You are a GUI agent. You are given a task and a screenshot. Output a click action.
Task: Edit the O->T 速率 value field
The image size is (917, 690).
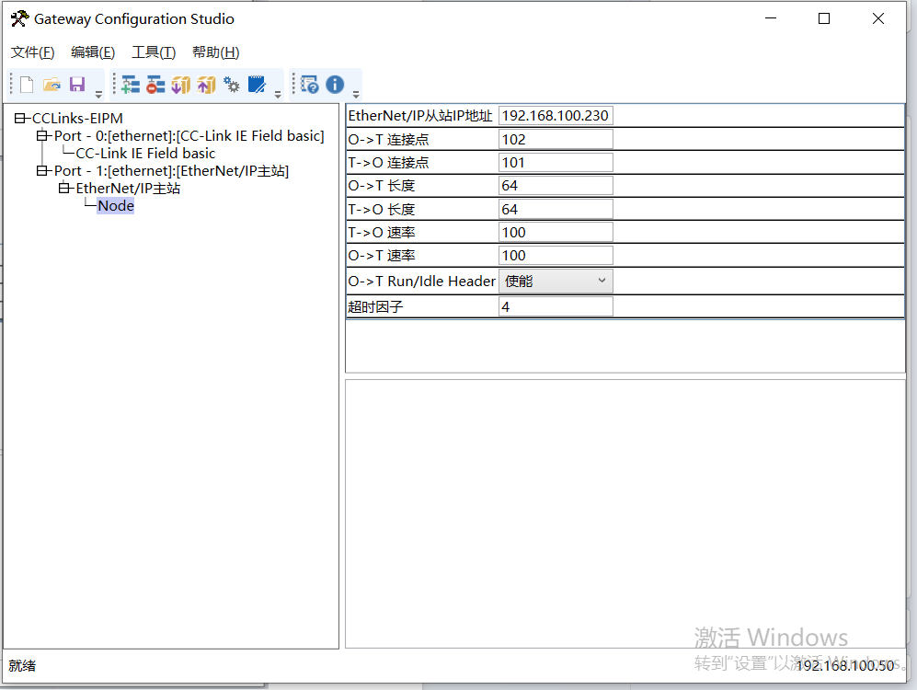[556, 256]
